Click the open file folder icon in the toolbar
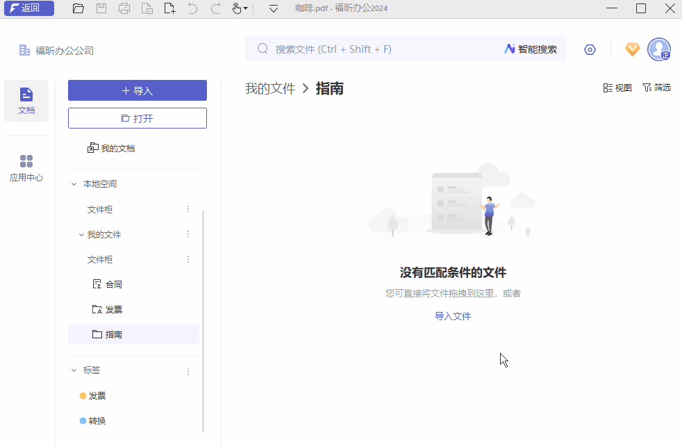The height and width of the screenshot is (446, 682). [x=78, y=8]
